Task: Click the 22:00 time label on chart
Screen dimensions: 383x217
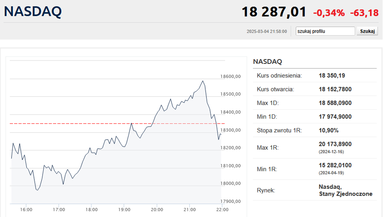Action: 223,210
